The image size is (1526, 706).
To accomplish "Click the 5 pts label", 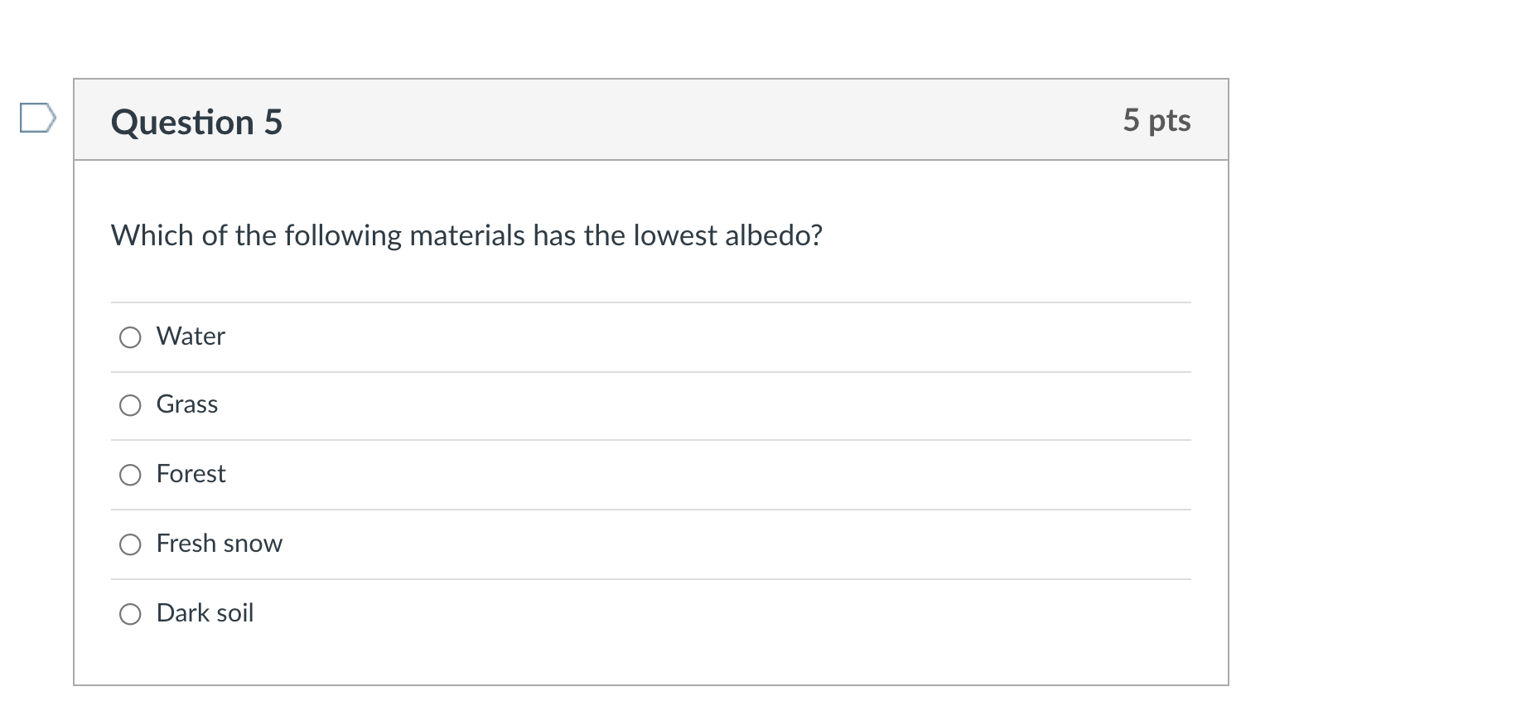I will click(x=1159, y=120).
